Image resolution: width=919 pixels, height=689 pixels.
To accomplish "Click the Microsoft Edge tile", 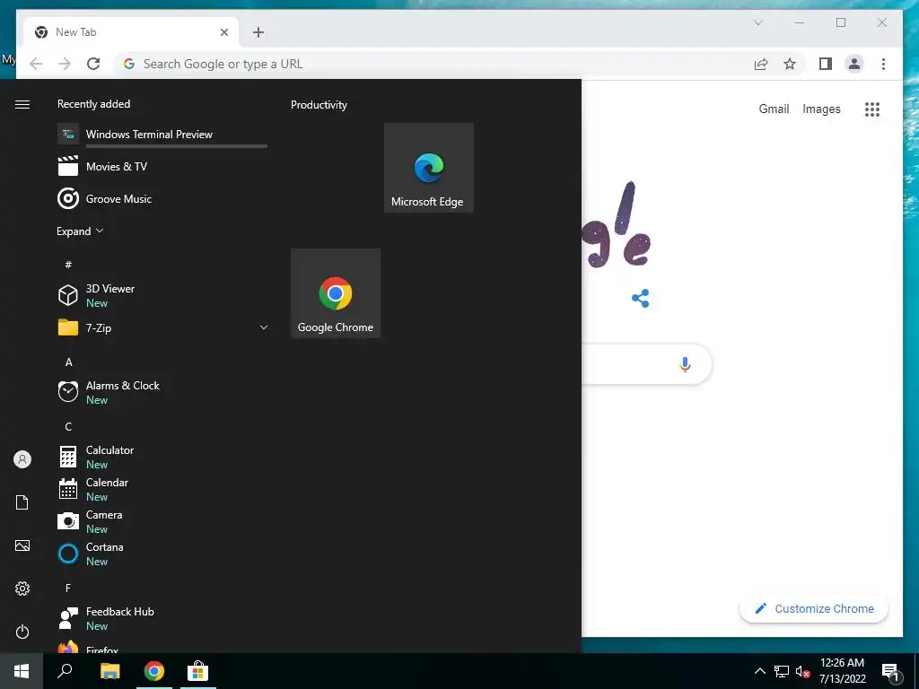I will point(428,168).
